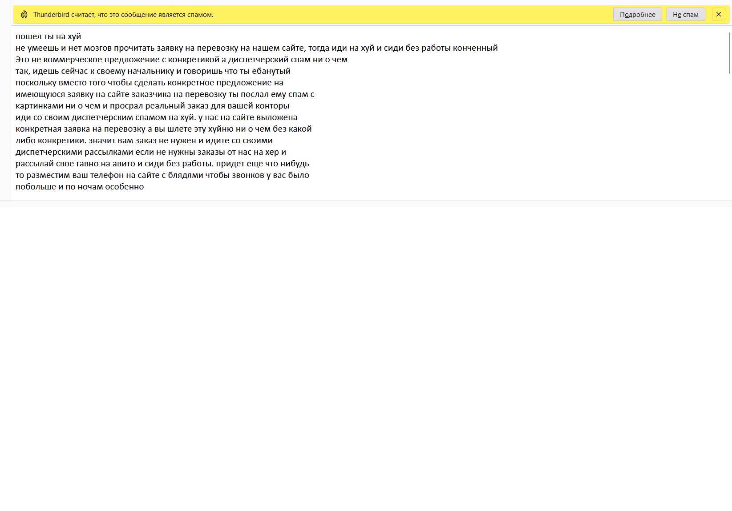
Task: Open spam details via "Подробнее" button
Action: click(x=637, y=15)
